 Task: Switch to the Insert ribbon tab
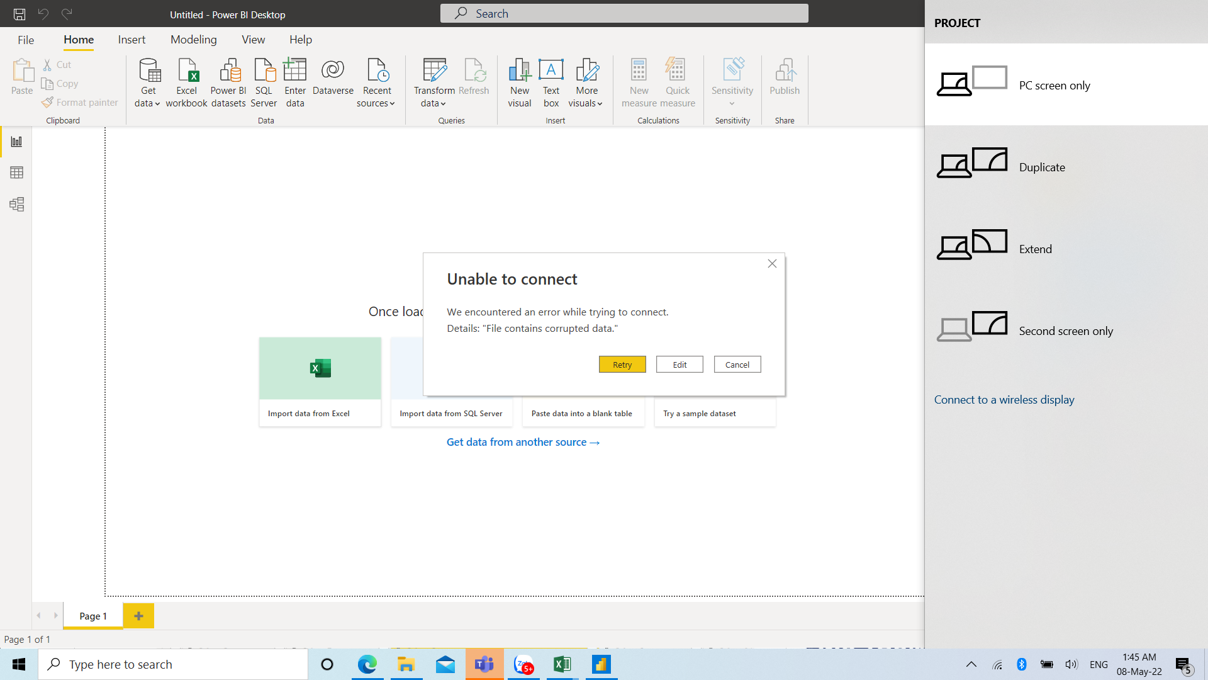coord(131,40)
